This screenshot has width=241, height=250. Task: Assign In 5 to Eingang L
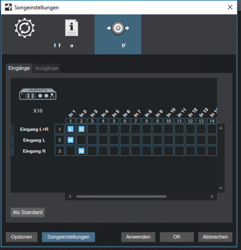(114, 140)
